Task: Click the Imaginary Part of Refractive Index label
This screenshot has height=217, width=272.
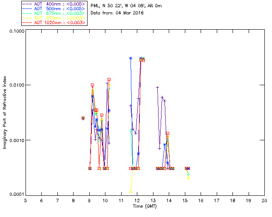Action: click(5, 112)
